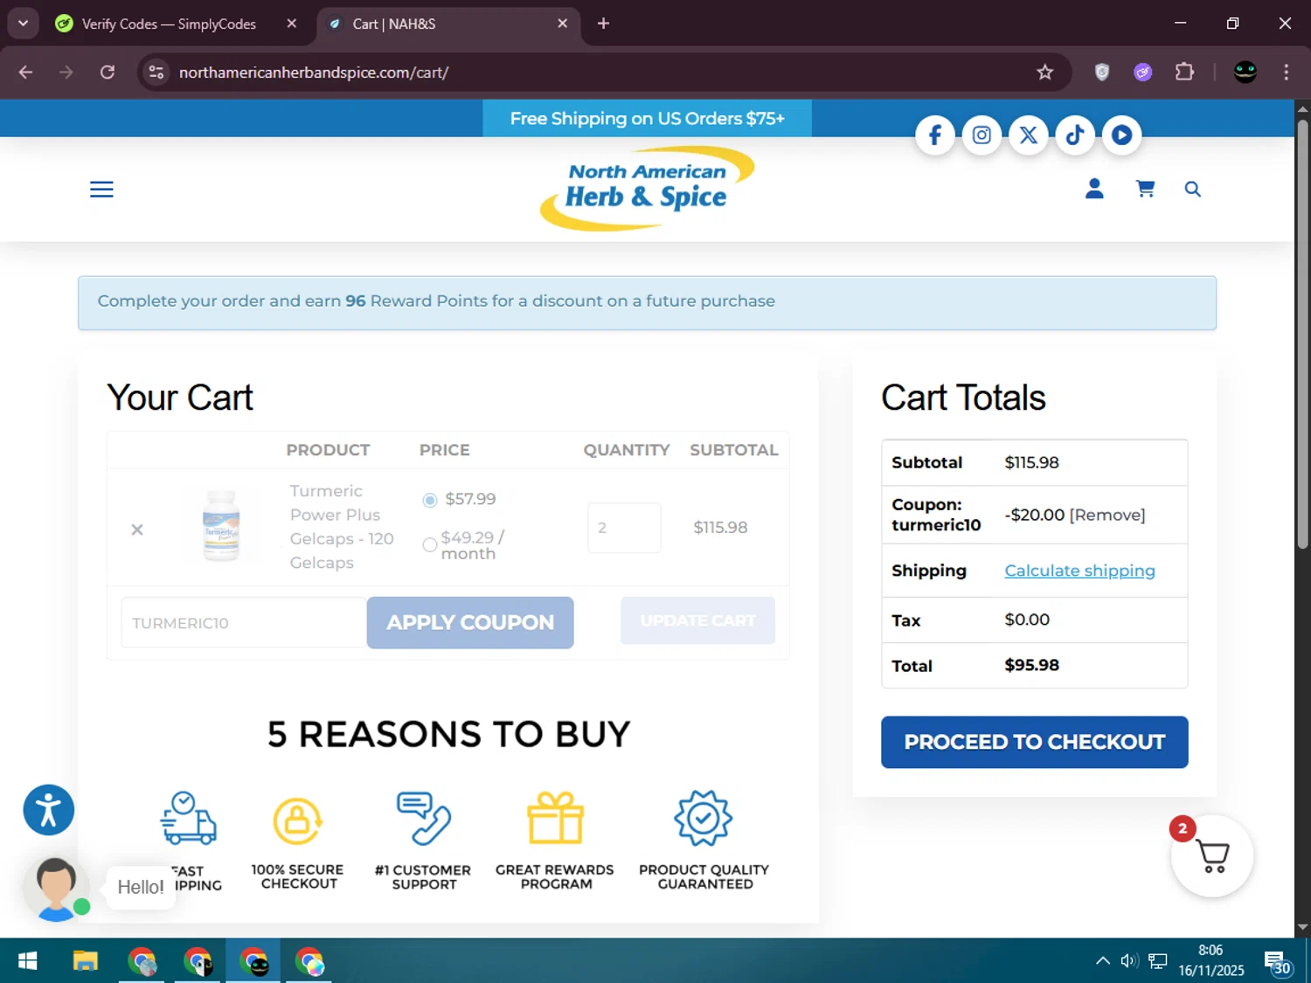Go back to the previous page
The image size is (1311, 983).
(x=25, y=73)
